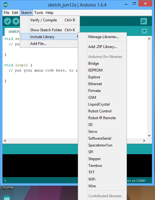Select the sketch tab
155x200 pixels.
12,32
